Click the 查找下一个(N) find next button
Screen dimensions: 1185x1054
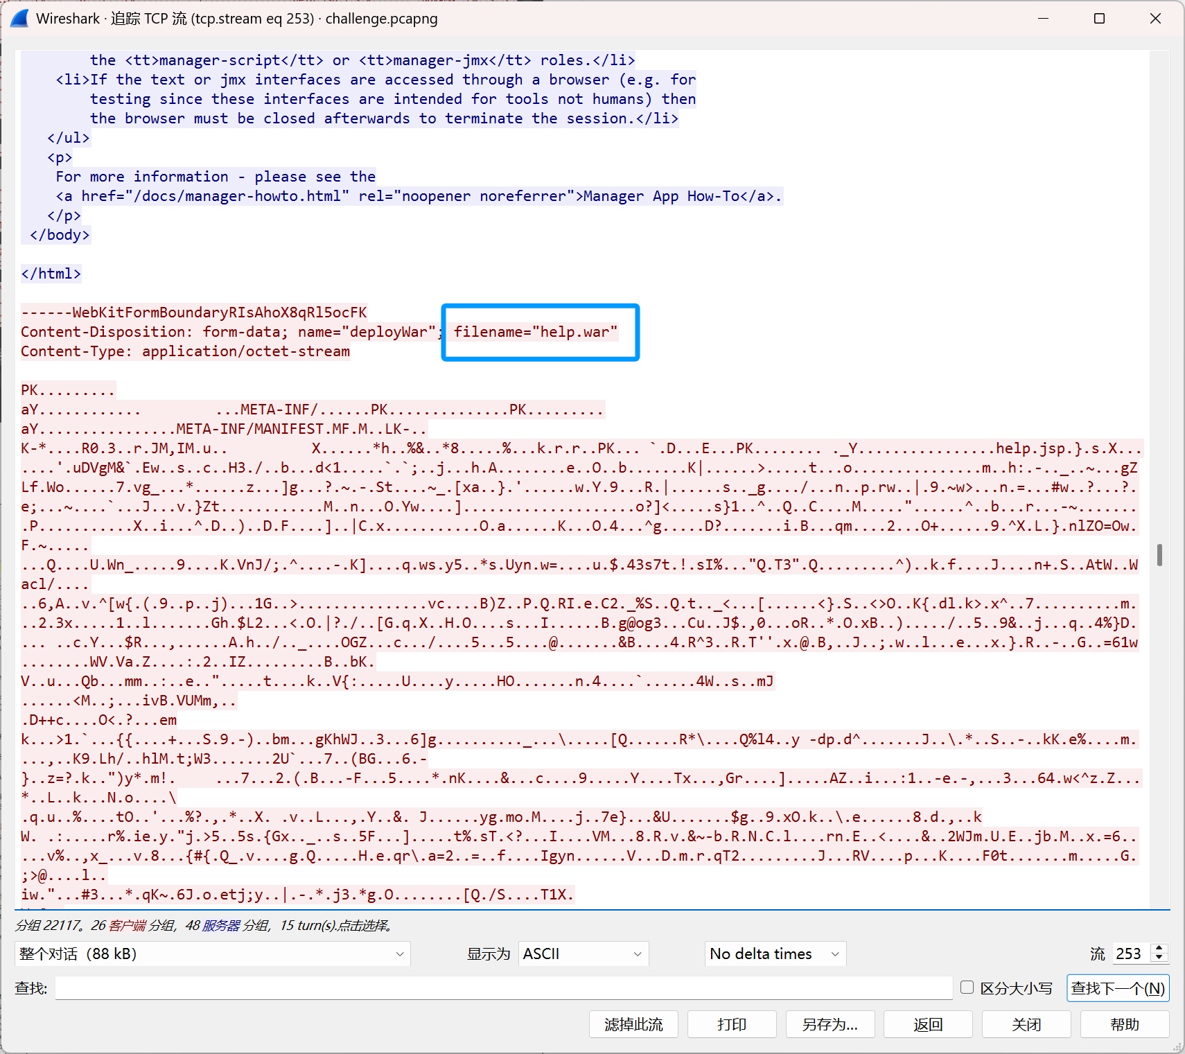(x=1118, y=988)
